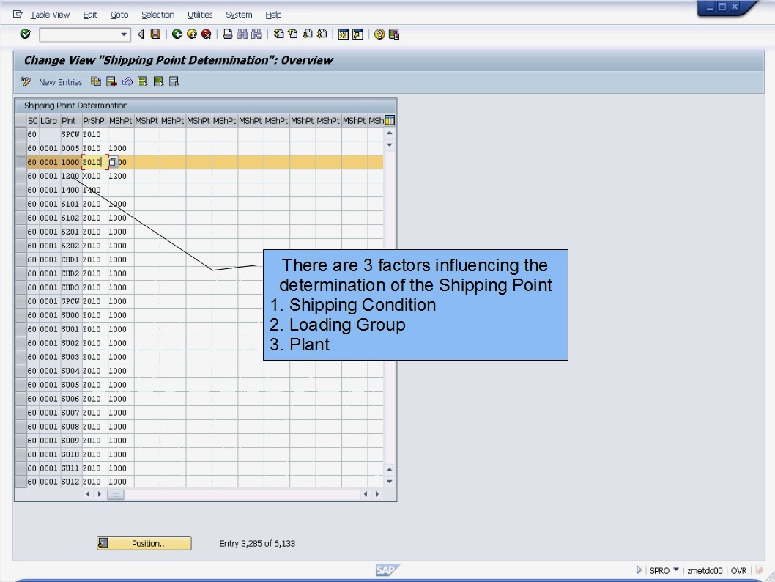
Task: Click the green checkmark Enter icon
Action: [x=25, y=34]
